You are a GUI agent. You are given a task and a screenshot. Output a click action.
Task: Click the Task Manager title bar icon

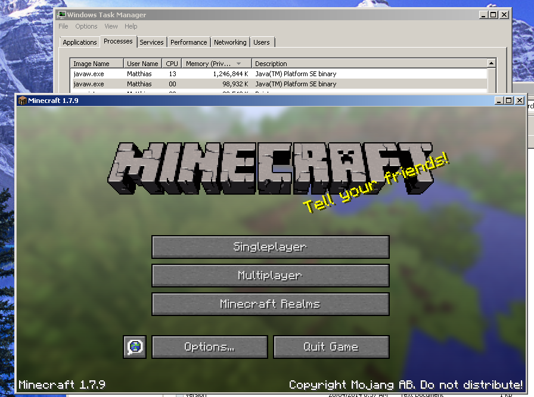coord(61,14)
